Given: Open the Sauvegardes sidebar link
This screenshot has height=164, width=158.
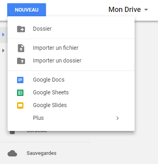Looking at the screenshot, I should tap(41, 153).
